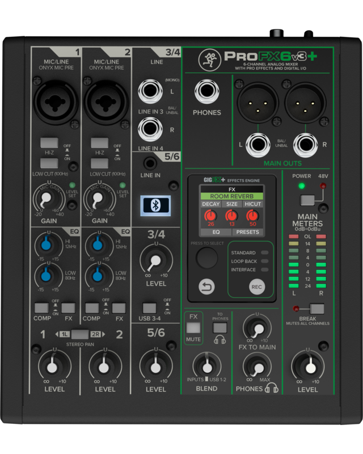Toggle channel 2 COMP switch
The image size is (363, 454).
coord(92,308)
